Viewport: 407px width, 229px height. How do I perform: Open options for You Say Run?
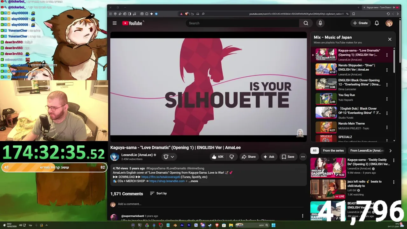(387, 99)
